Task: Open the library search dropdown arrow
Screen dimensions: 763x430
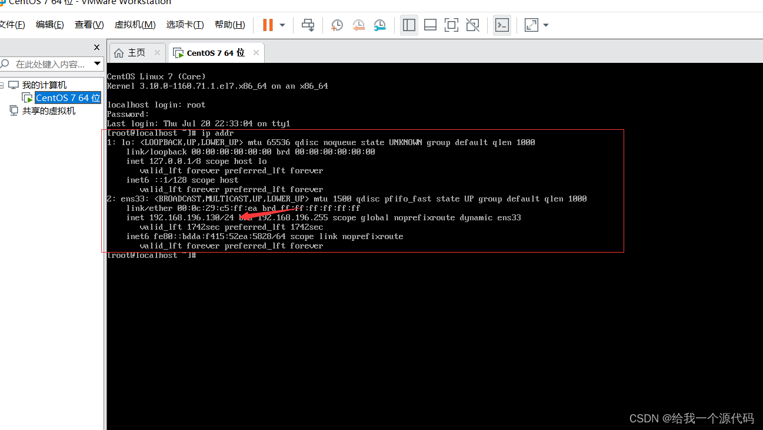Action: coord(97,64)
